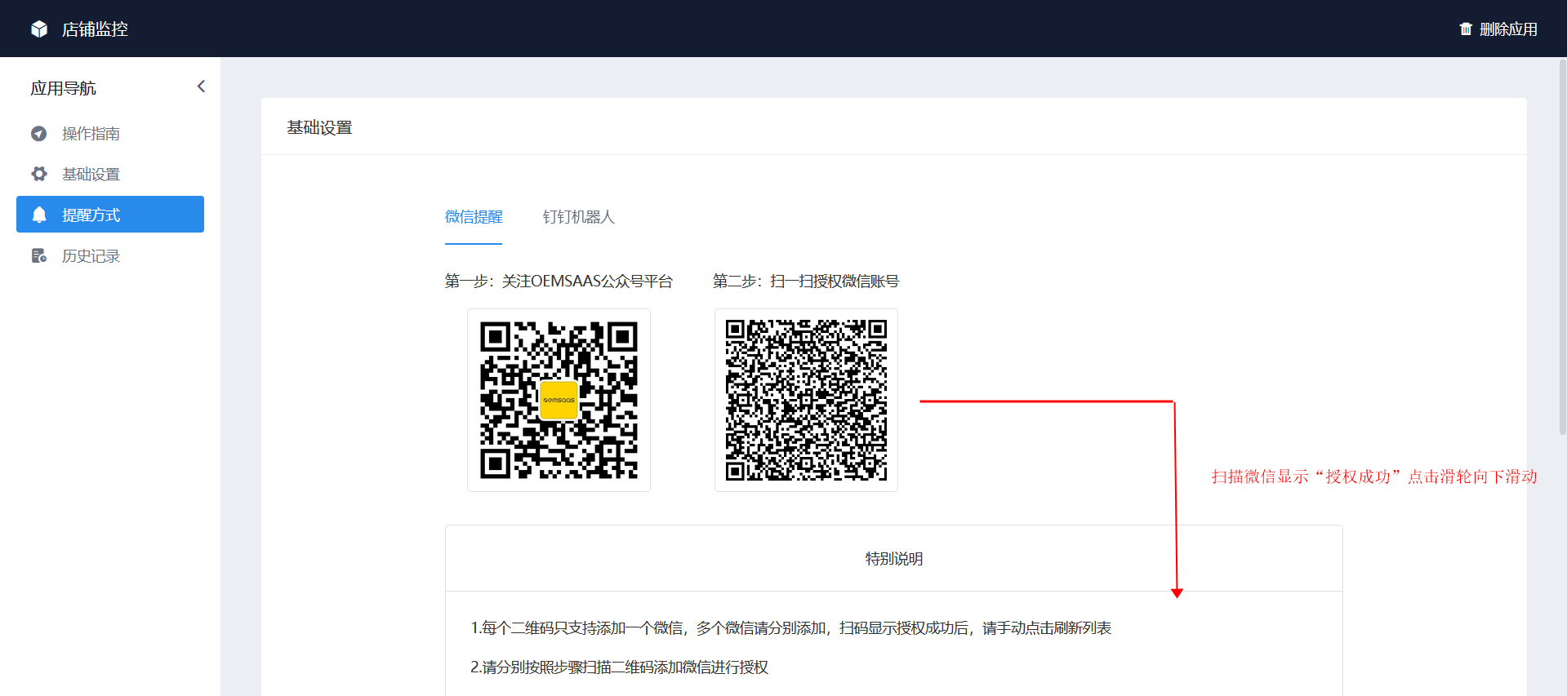Click note 1 about 每个二维码只支持添加一个微信
This screenshot has width=1567, height=696.
coord(790,627)
